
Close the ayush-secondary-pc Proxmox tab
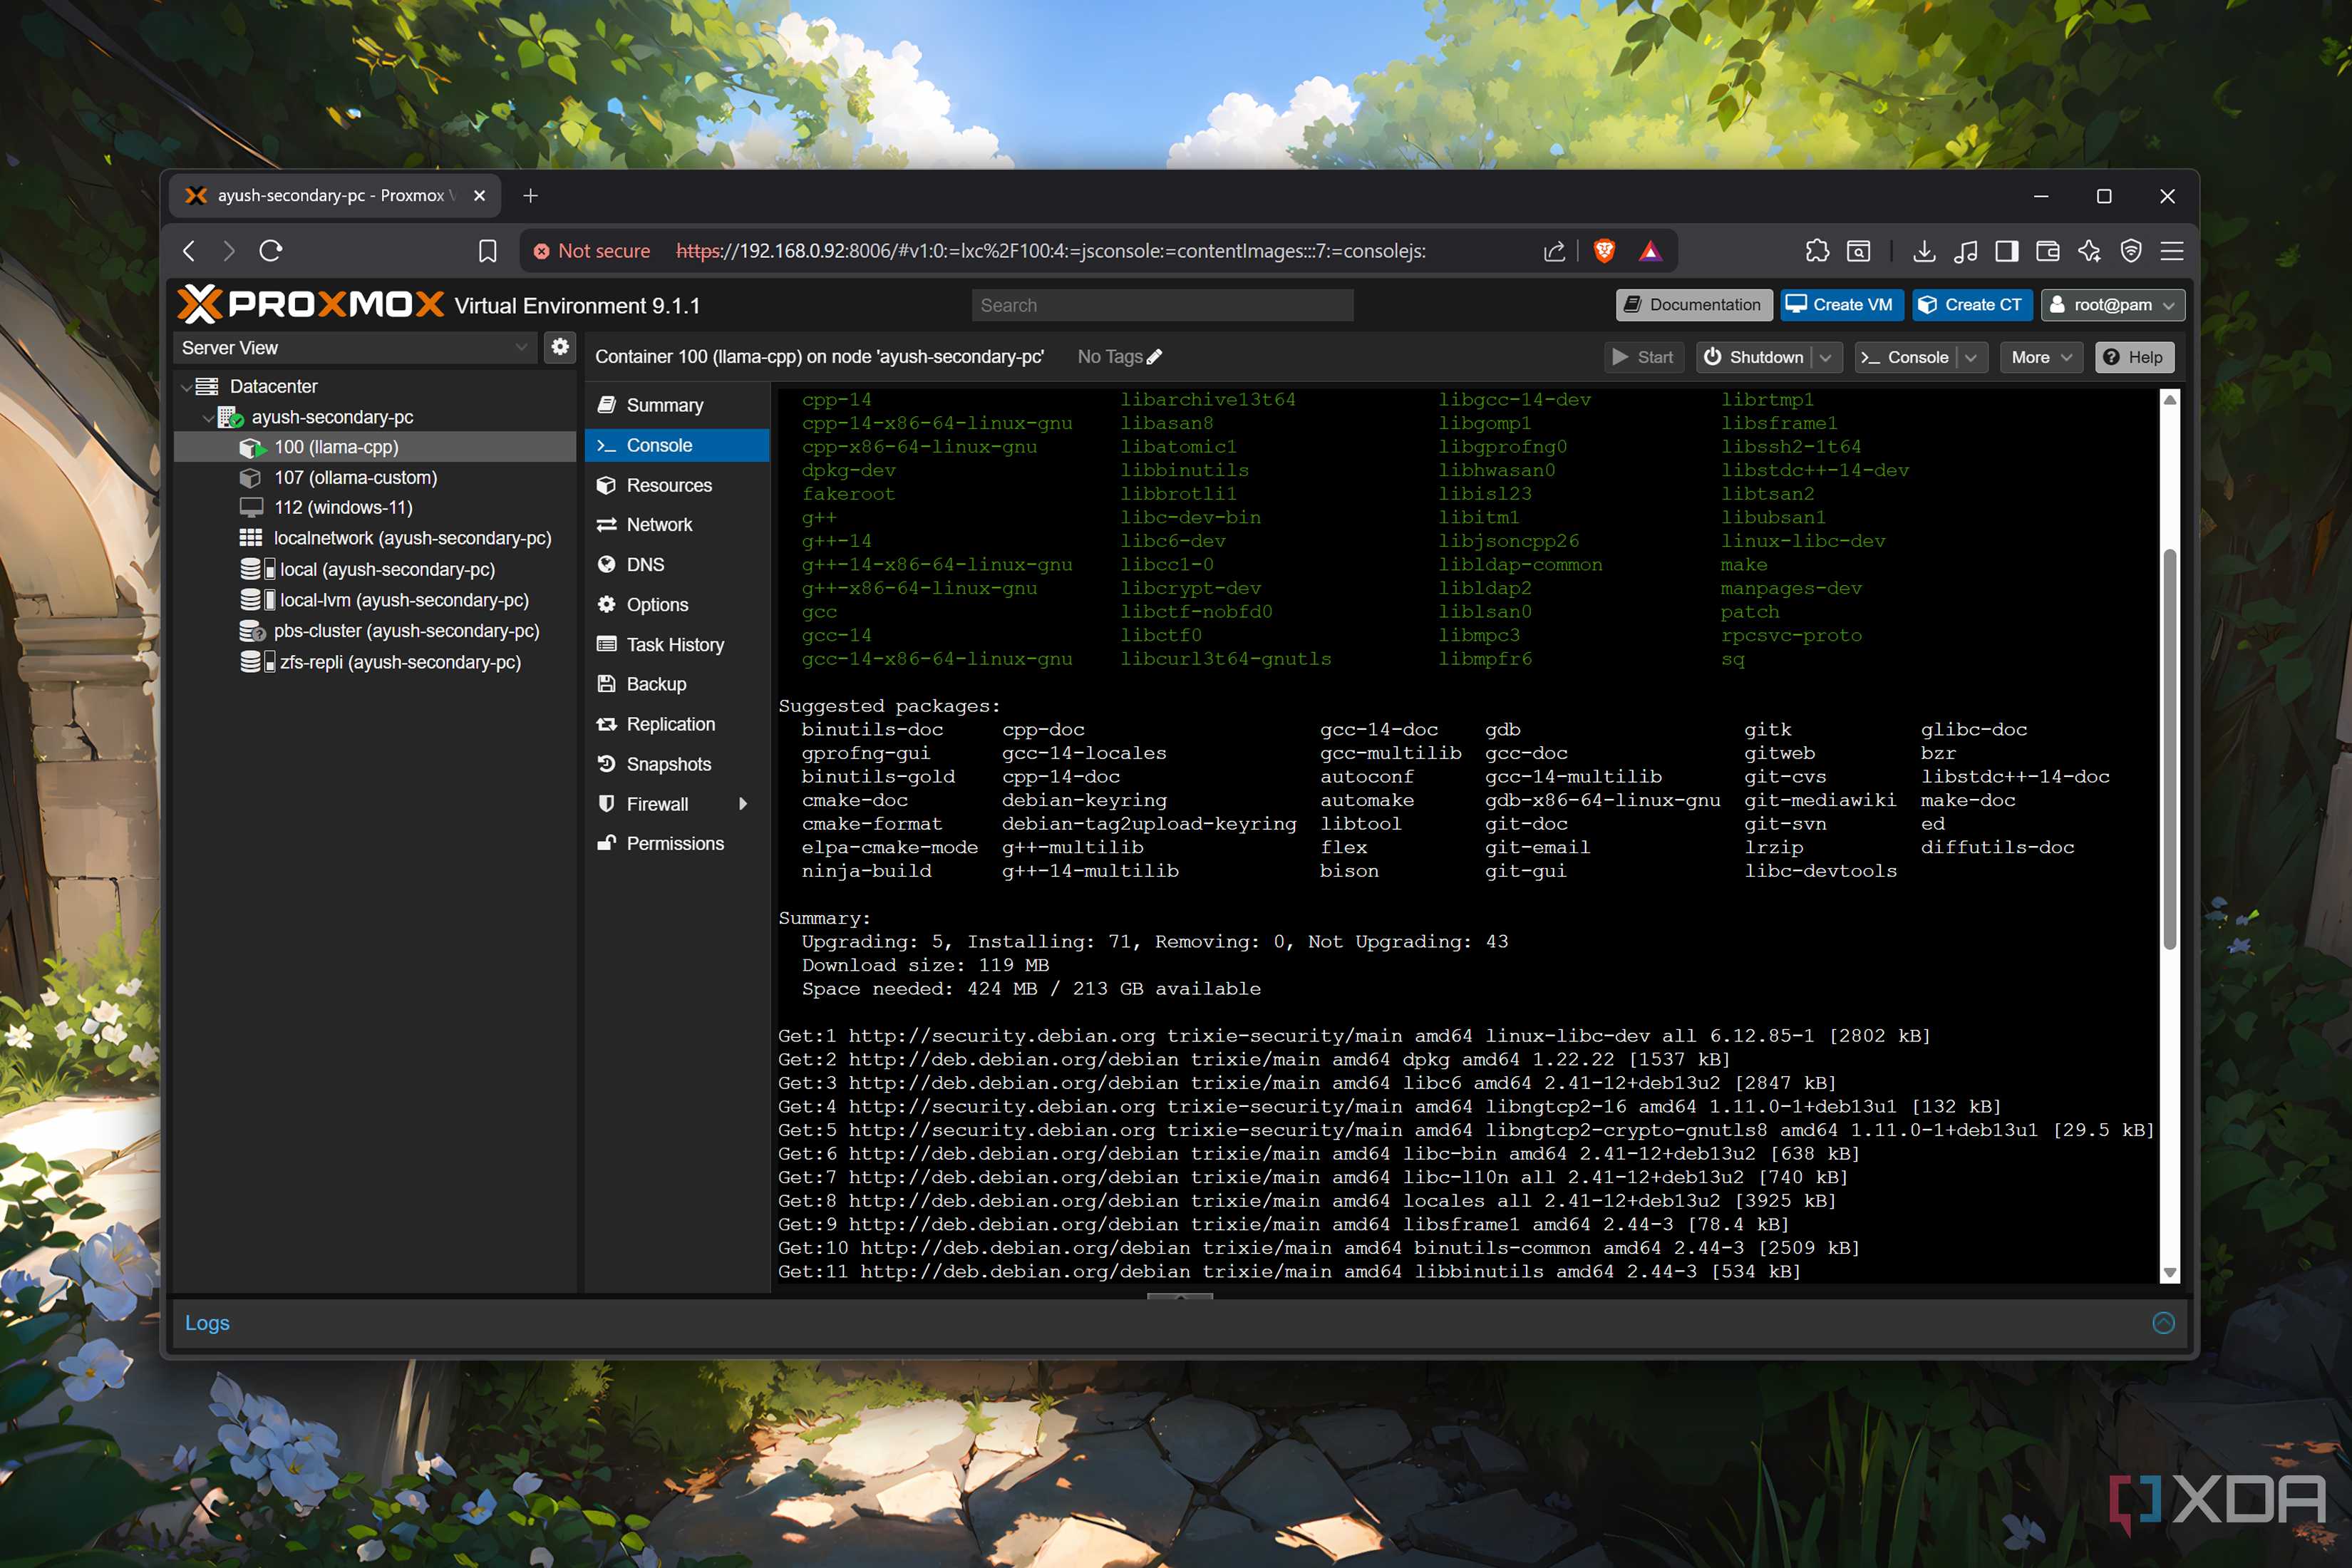click(479, 196)
